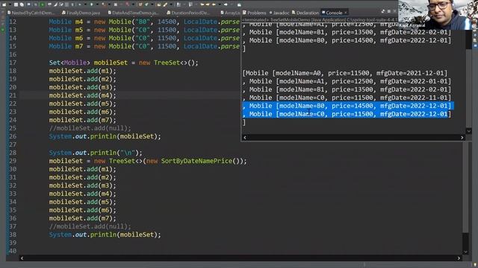Click 'mobileSet.add(m4);' on line 21

(83, 95)
